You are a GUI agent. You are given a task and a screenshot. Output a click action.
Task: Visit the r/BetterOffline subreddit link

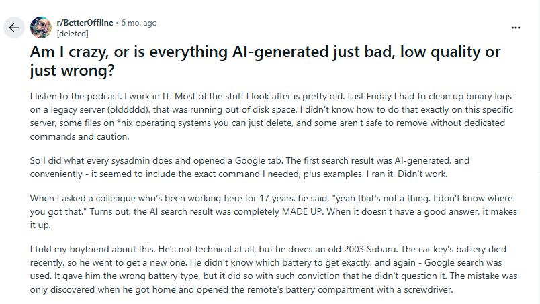pos(85,23)
